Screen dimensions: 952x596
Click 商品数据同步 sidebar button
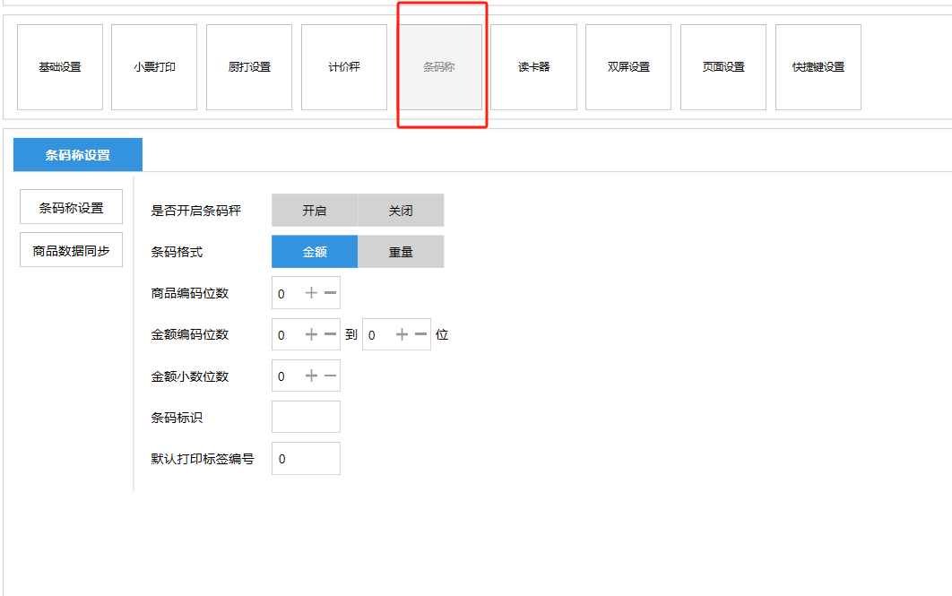tap(72, 250)
